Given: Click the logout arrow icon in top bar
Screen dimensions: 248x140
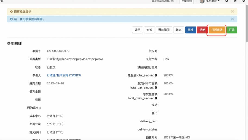Looking at the screenshot, I should (x=235, y=1).
